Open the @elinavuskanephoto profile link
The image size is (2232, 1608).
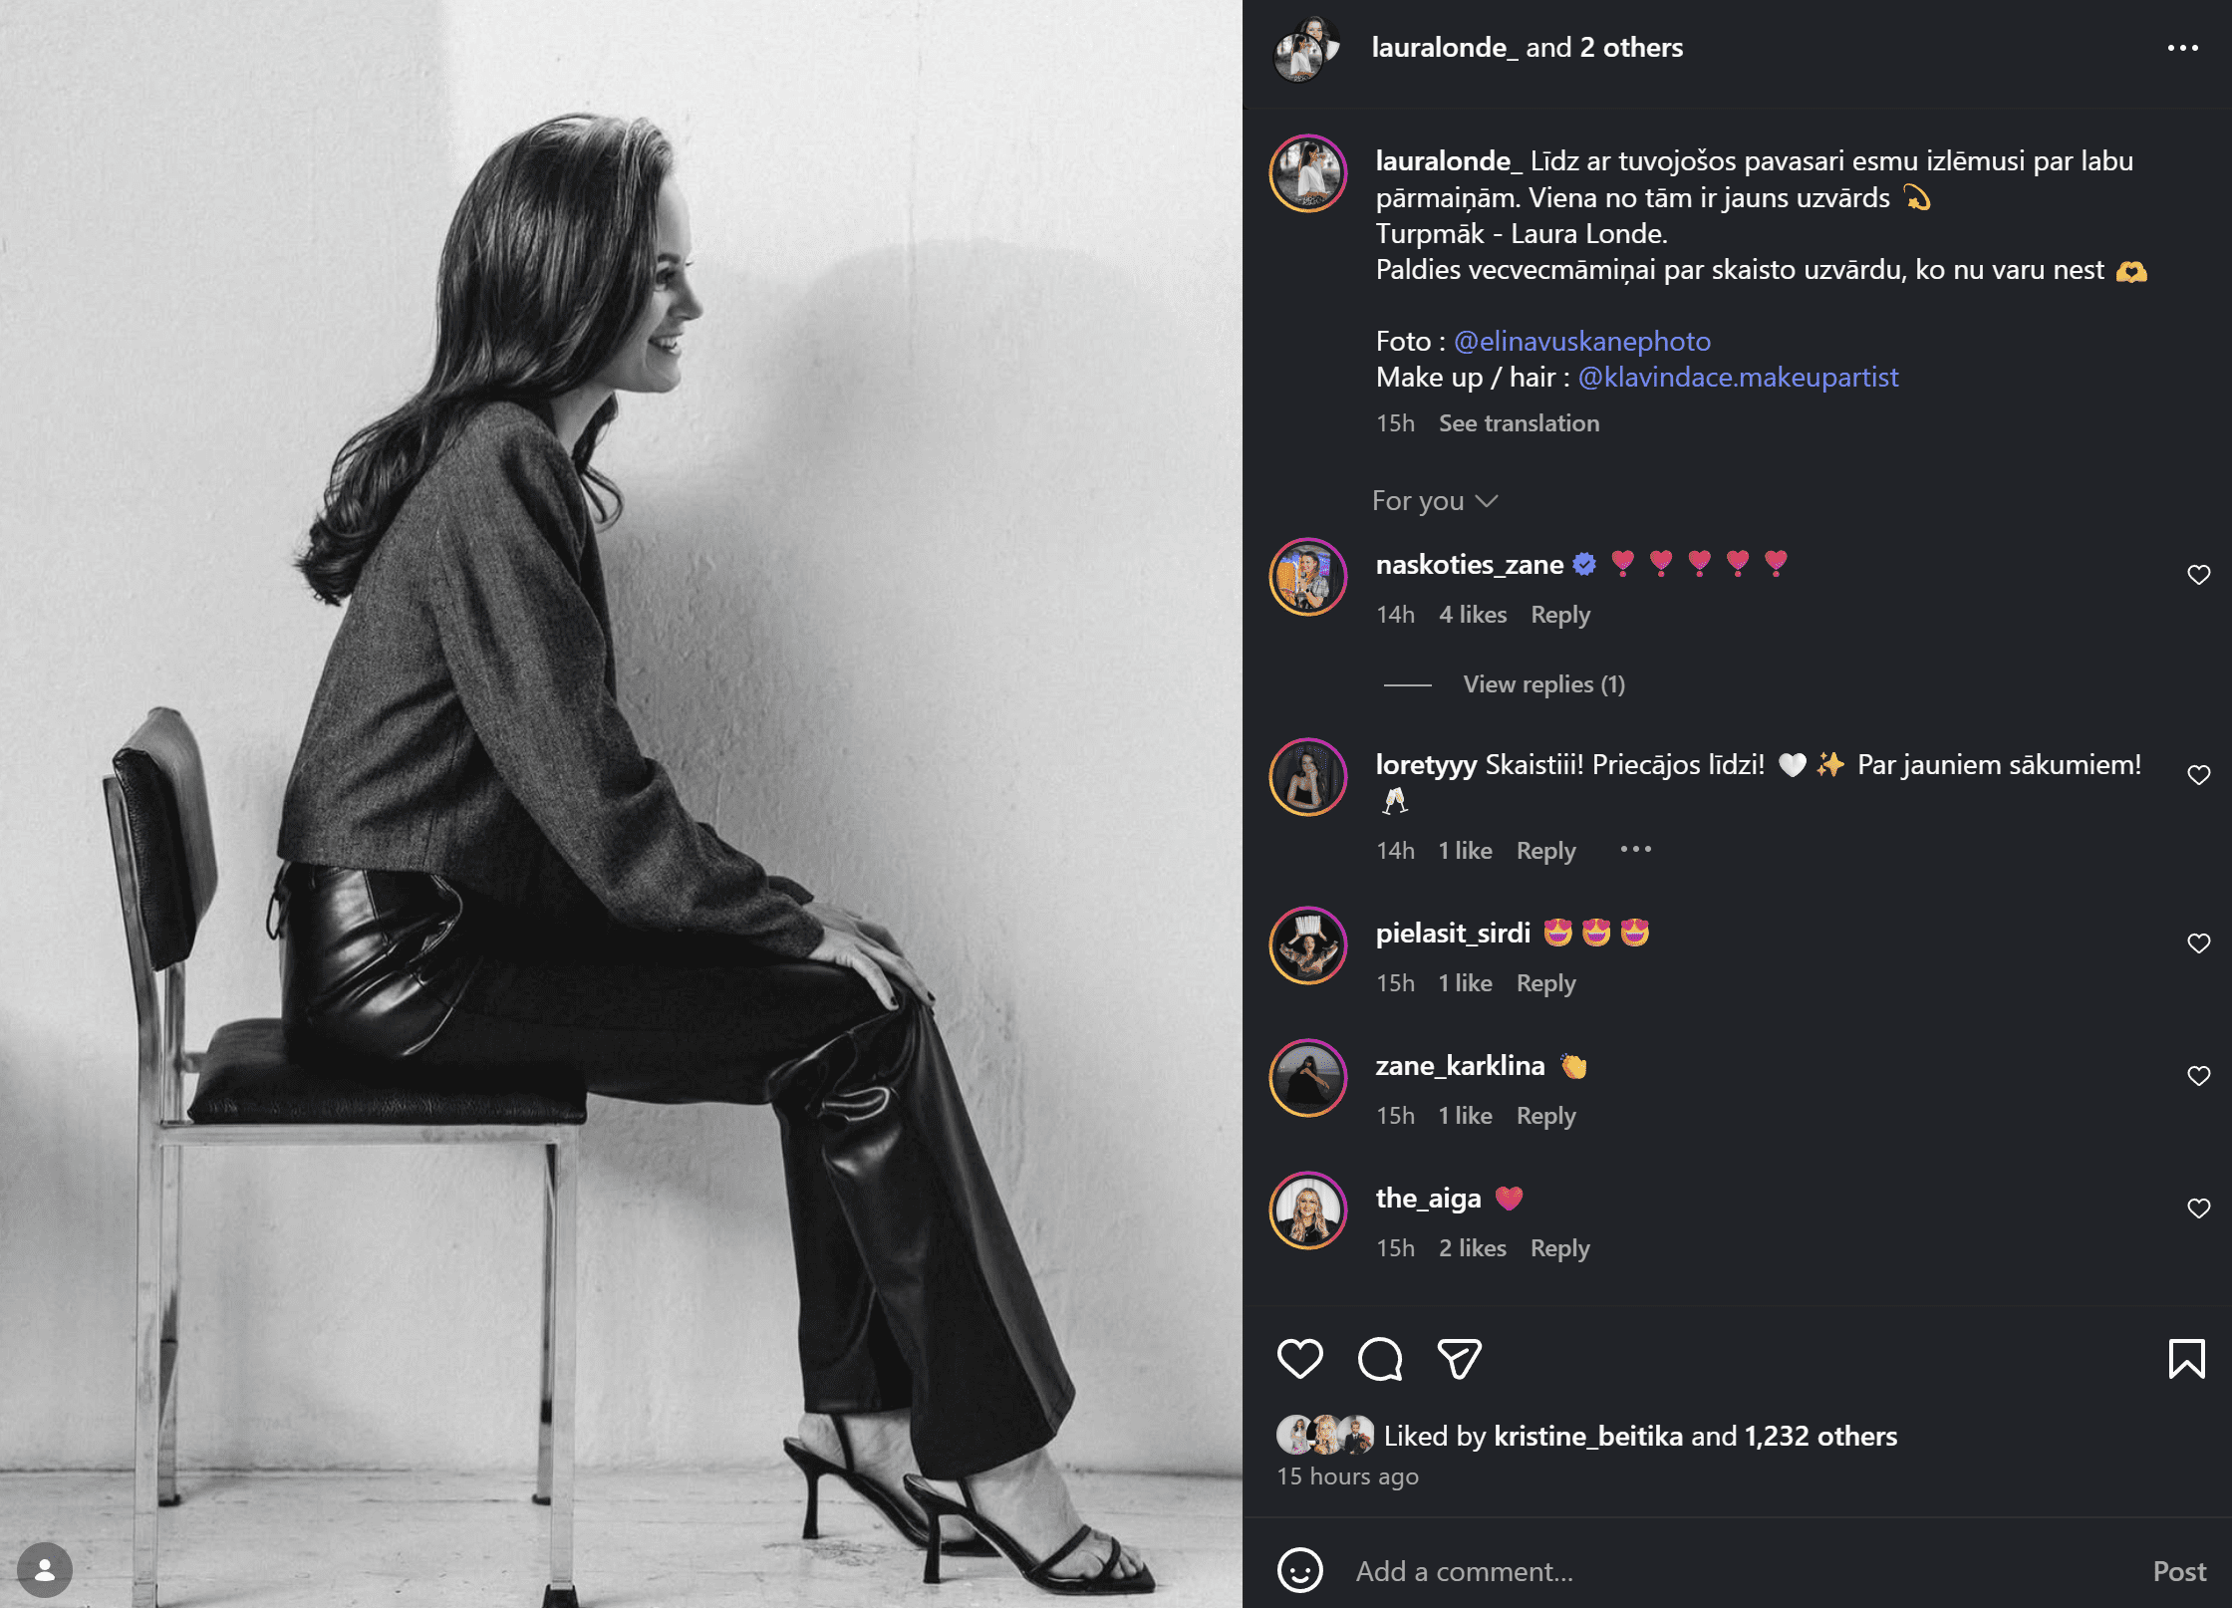tap(1581, 342)
